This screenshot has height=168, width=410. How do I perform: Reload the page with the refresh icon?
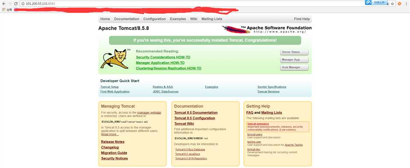[16, 4]
